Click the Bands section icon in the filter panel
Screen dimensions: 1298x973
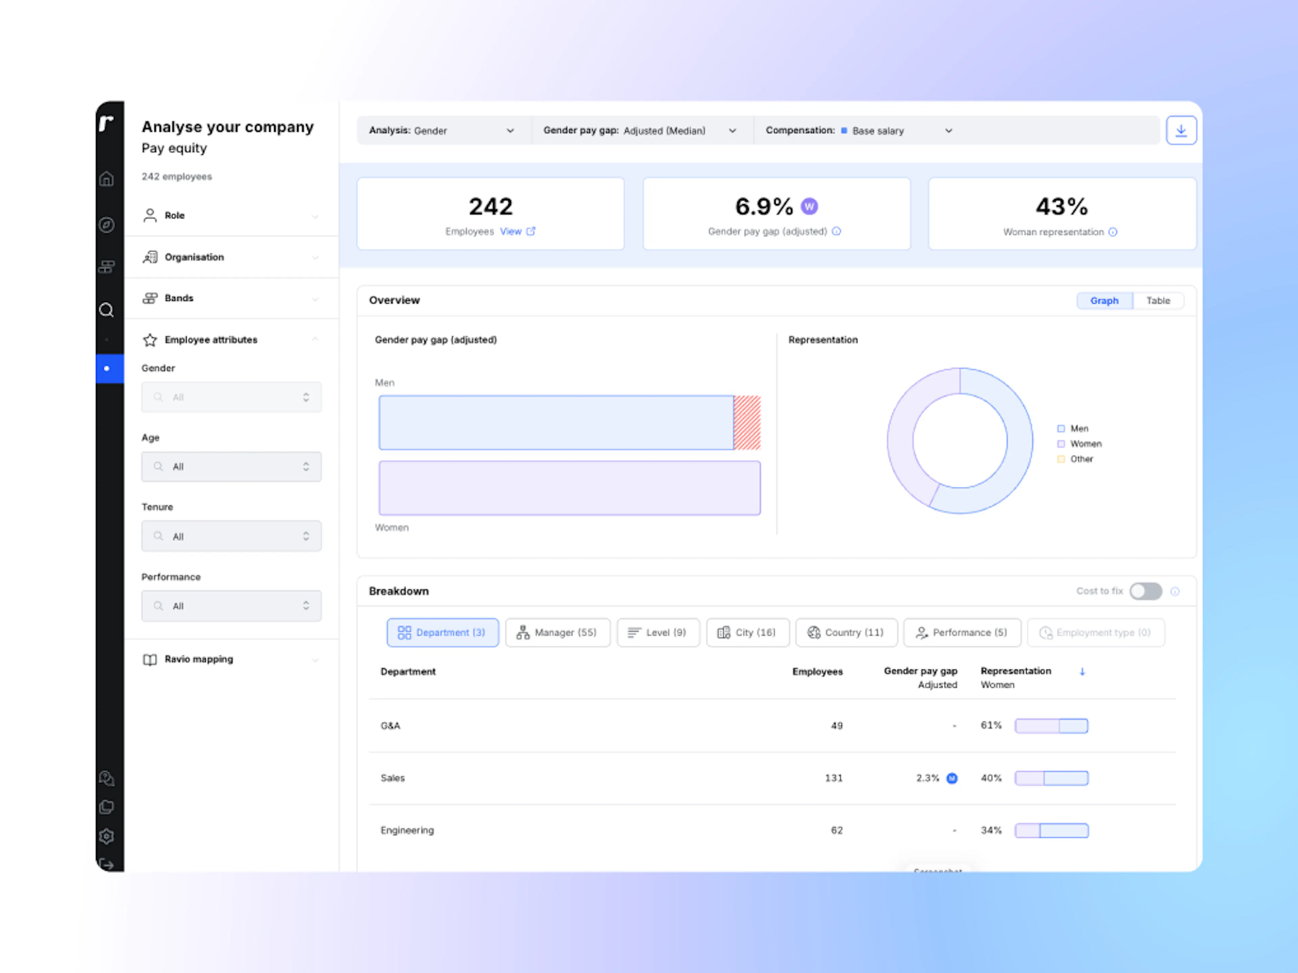coord(150,298)
